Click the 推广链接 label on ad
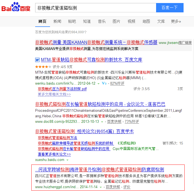 (x=185, y=43)
